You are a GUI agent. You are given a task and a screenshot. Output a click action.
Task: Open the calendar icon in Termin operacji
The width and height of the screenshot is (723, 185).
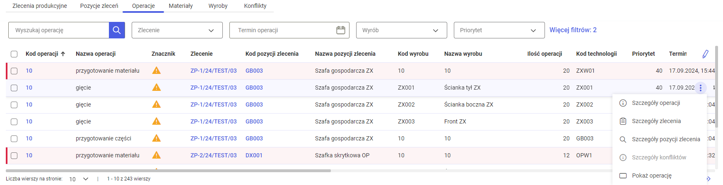340,30
